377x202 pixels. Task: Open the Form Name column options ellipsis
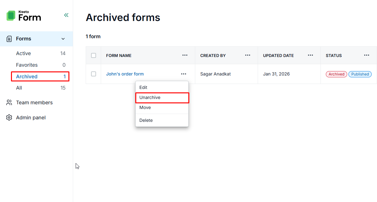(x=185, y=55)
